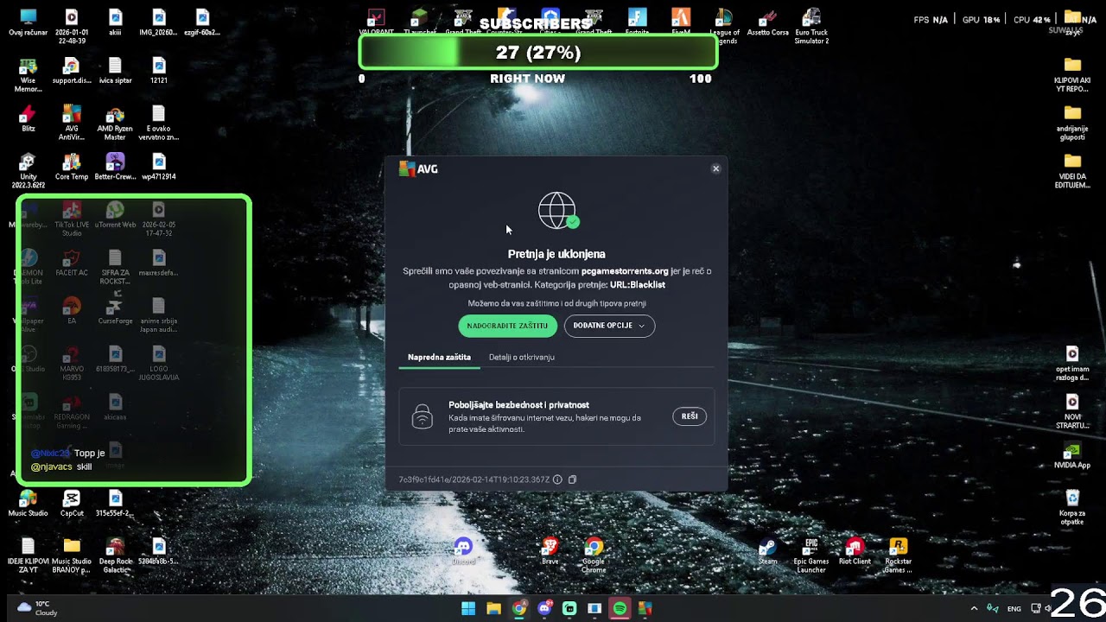
Task: Click the globe threat-removed icon
Action: [557, 211]
